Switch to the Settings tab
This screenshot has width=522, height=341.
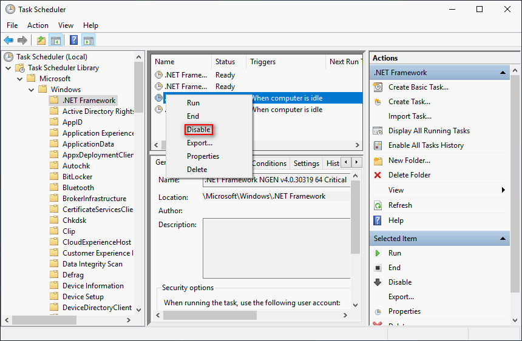(306, 164)
